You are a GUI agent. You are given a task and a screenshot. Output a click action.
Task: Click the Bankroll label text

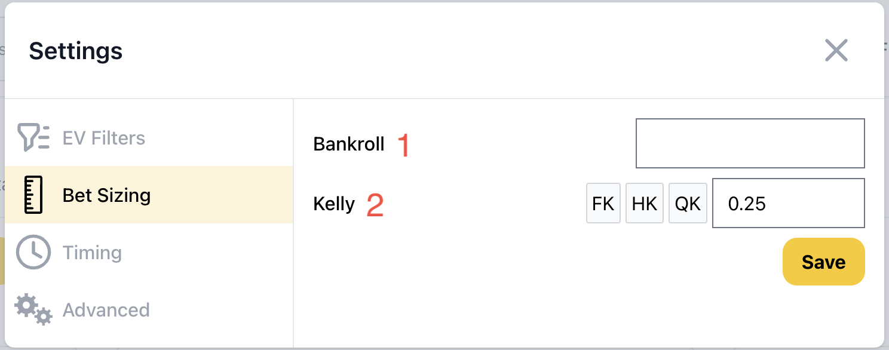(x=349, y=144)
